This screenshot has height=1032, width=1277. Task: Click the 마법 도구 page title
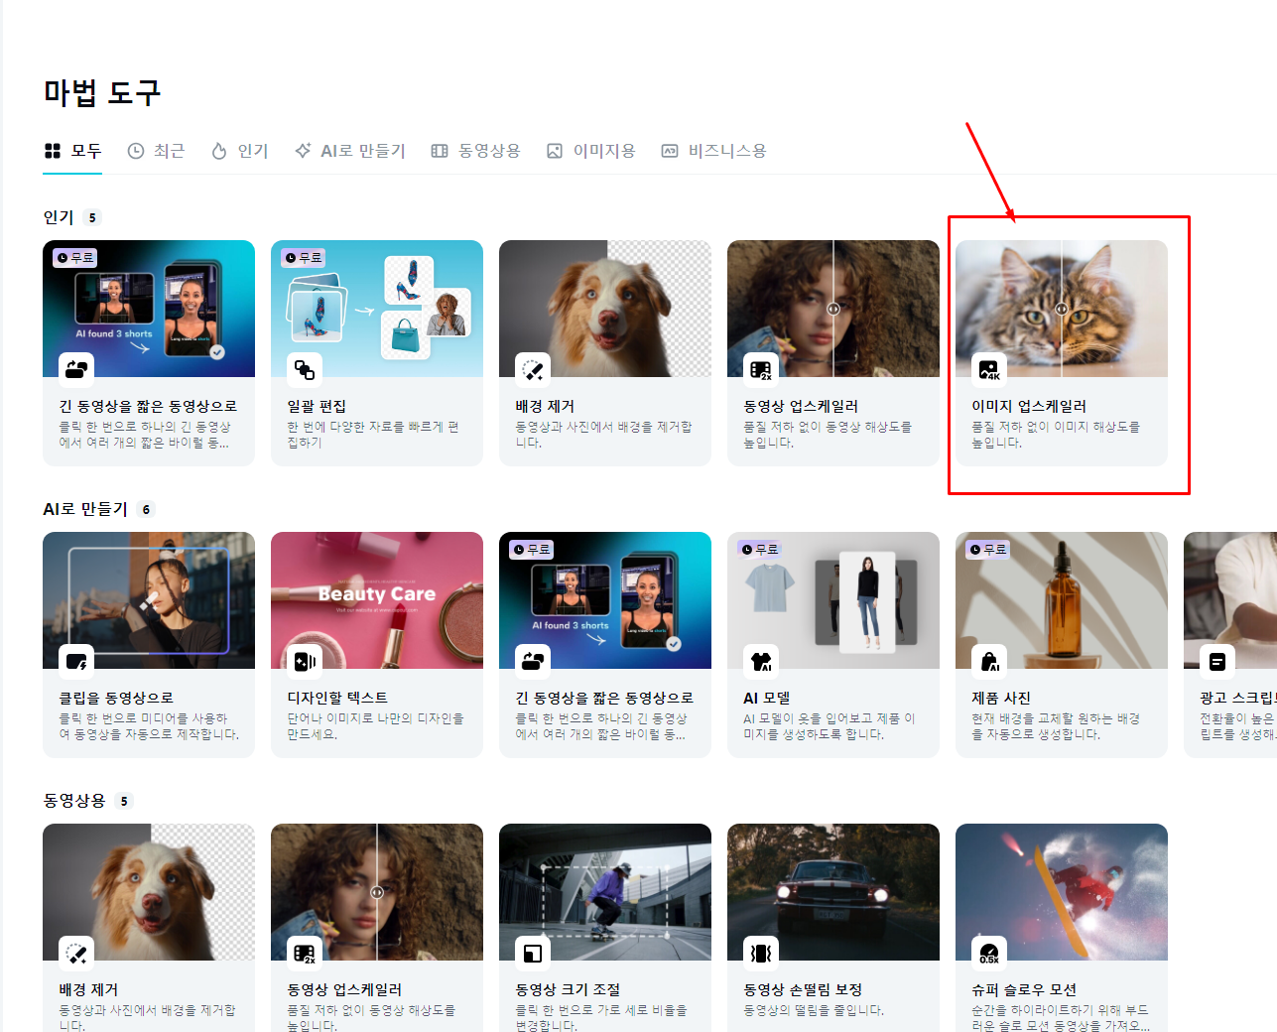click(102, 93)
